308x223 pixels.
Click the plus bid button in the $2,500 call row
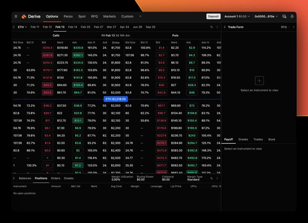(47, 158)
